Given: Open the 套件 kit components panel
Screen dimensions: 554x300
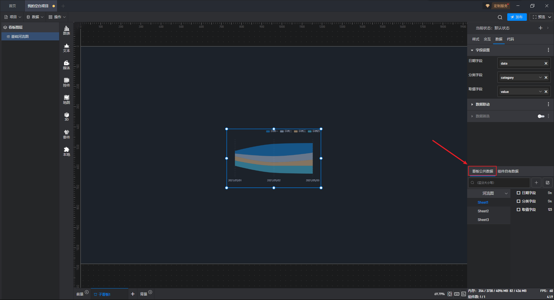Looking at the screenshot, I should (x=66, y=134).
